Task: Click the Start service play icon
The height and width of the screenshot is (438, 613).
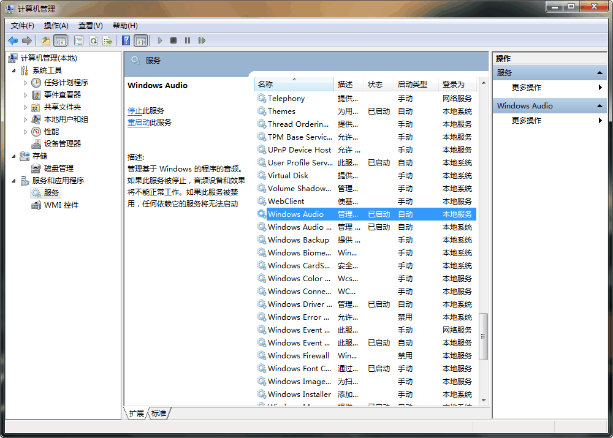Action: tap(159, 40)
